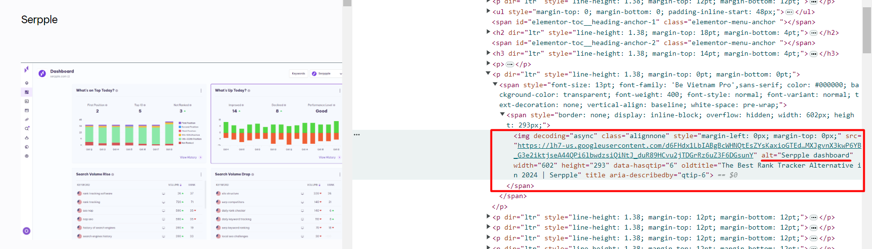Click the round purple logo beside the Dashboard title
The height and width of the screenshot is (249, 872).
[42, 73]
